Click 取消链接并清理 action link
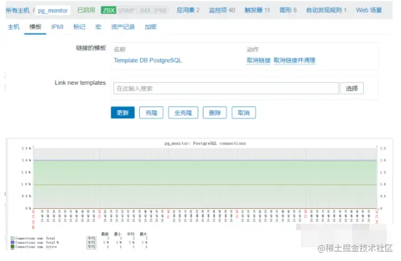The height and width of the screenshot is (261, 401). tap(294, 60)
